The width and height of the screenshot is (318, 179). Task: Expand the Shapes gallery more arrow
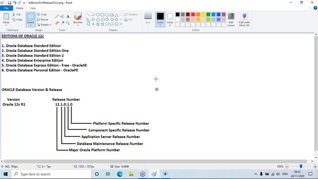pyautogui.click(x=121, y=24)
